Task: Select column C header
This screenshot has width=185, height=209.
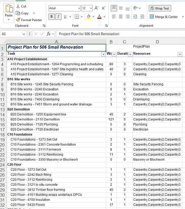Action: click(x=124, y=42)
